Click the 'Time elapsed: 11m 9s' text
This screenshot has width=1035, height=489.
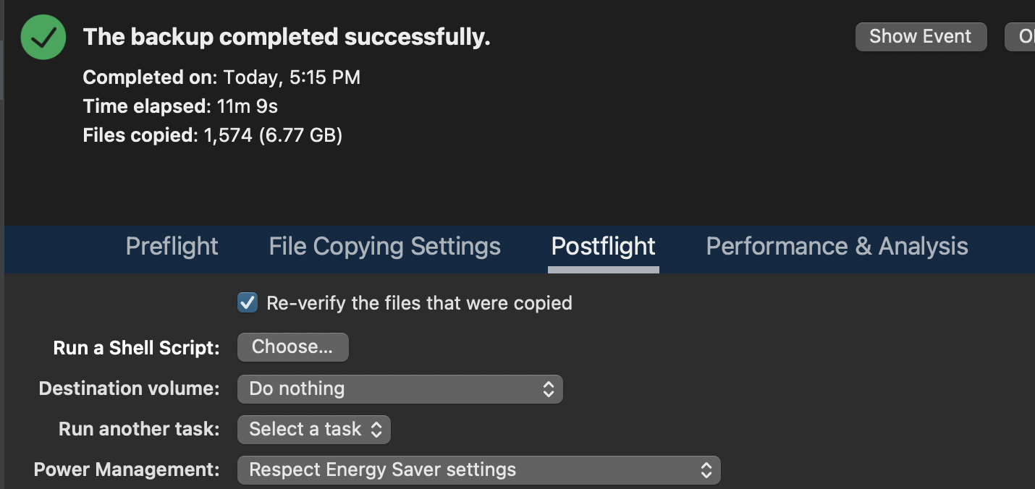[180, 106]
